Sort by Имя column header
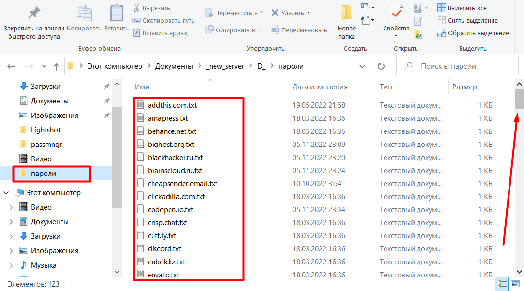Image resolution: width=524 pixels, height=291 pixels. click(x=142, y=87)
